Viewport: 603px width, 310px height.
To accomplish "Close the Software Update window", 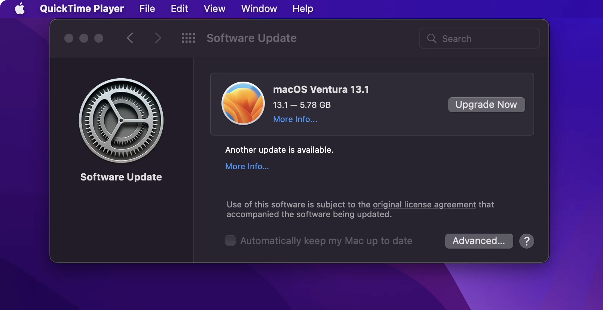I will point(69,38).
